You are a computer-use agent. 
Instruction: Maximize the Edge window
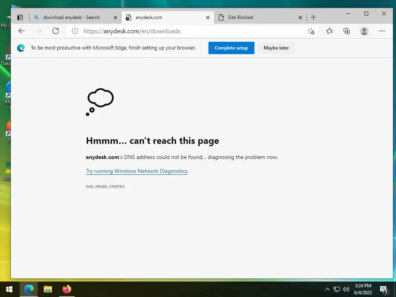[x=366, y=14]
